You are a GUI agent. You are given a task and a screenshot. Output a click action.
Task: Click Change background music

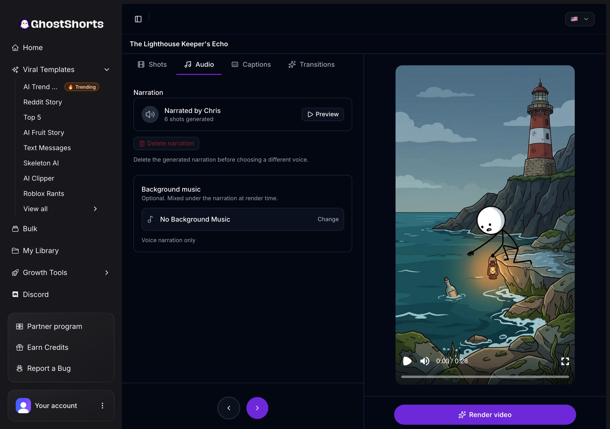[x=328, y=219]
